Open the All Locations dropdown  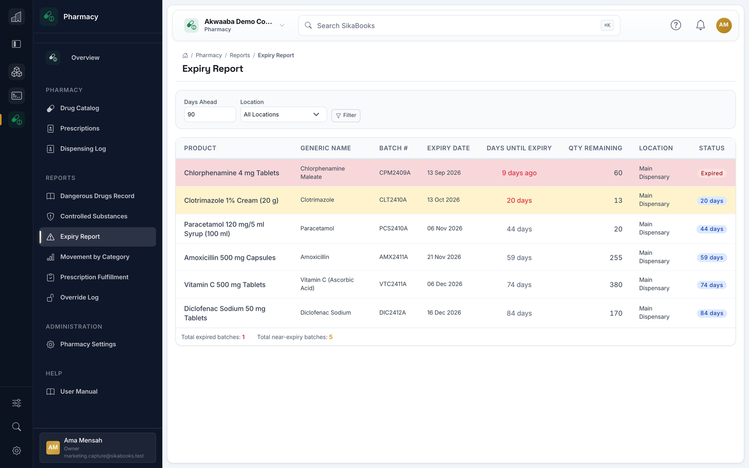[283, 115]
